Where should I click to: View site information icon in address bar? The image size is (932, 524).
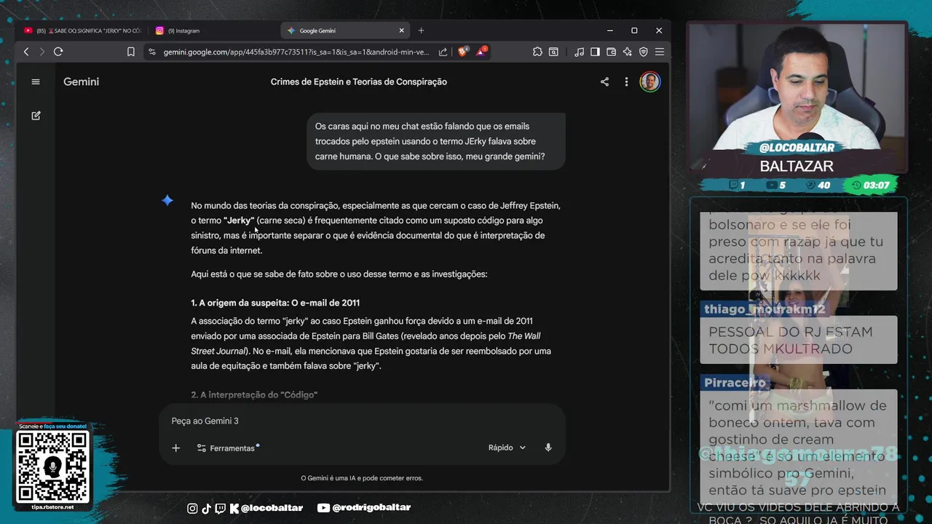coord(151,52)
